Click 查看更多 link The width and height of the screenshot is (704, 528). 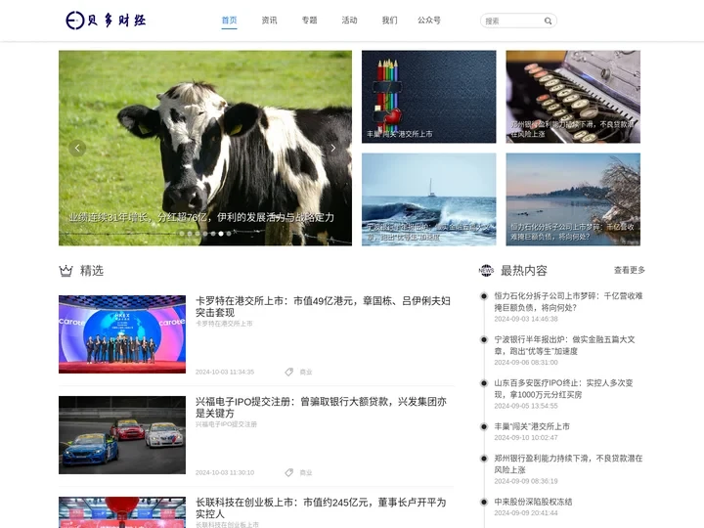click(630, 270)
